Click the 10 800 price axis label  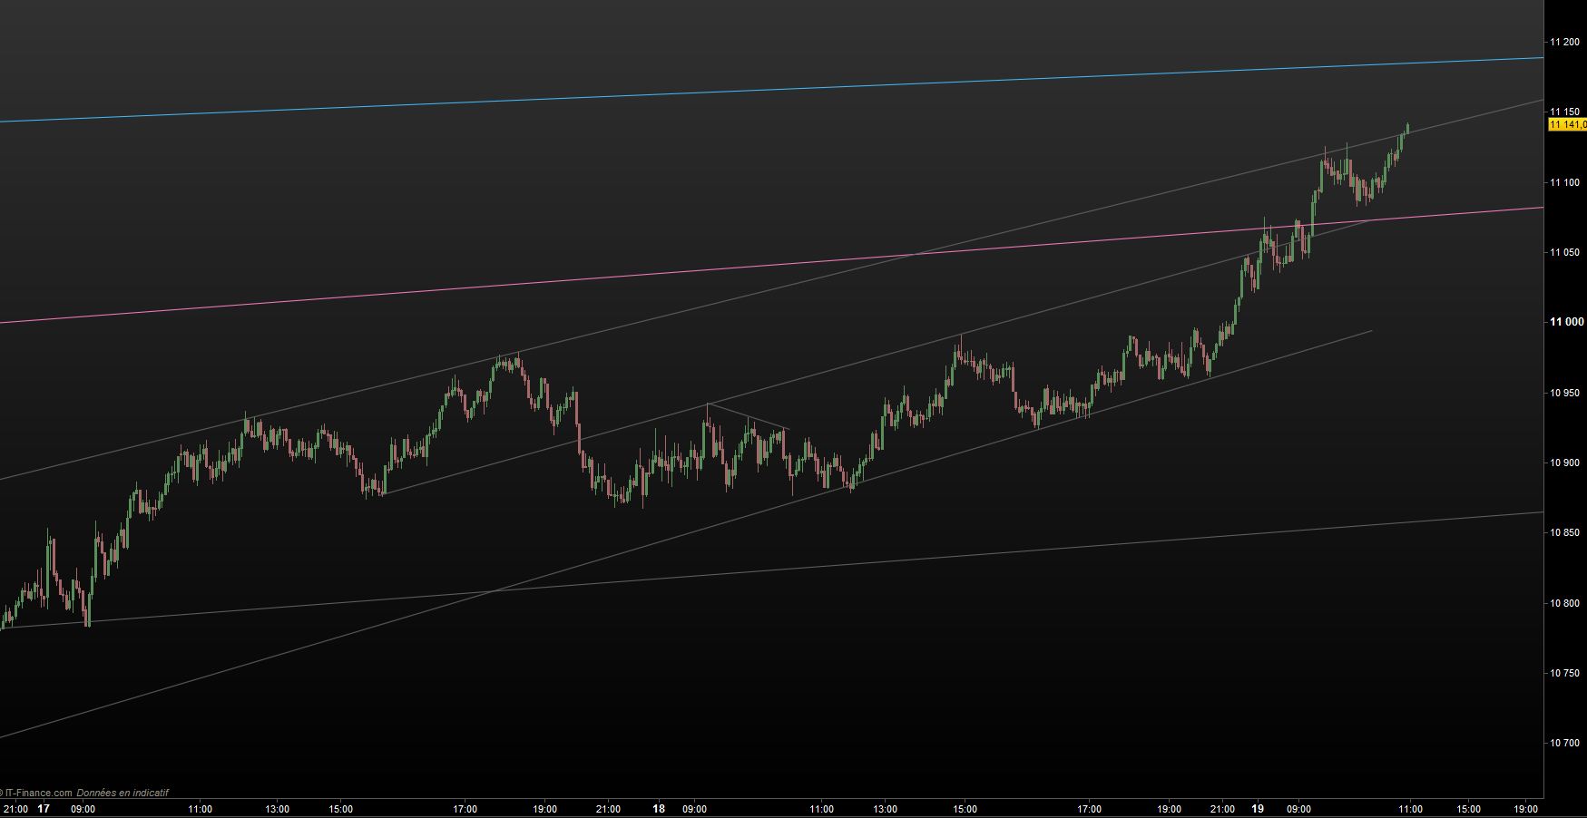1564,603
